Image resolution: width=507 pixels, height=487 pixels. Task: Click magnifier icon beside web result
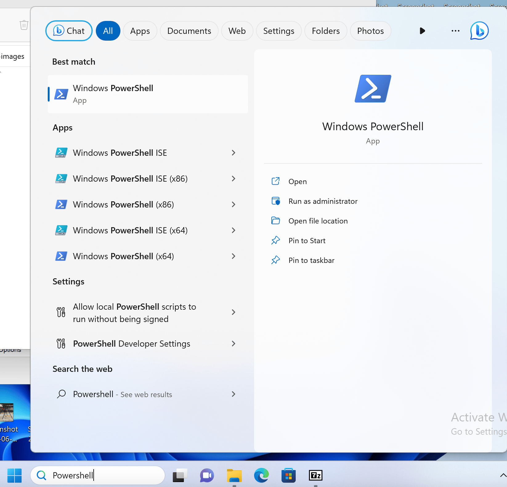pos(61,394)
